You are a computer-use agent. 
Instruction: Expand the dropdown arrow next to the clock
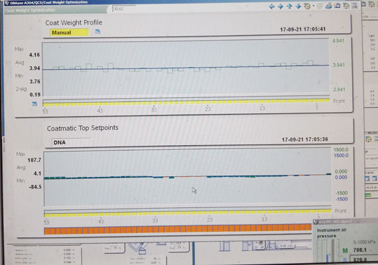point(314,7)
